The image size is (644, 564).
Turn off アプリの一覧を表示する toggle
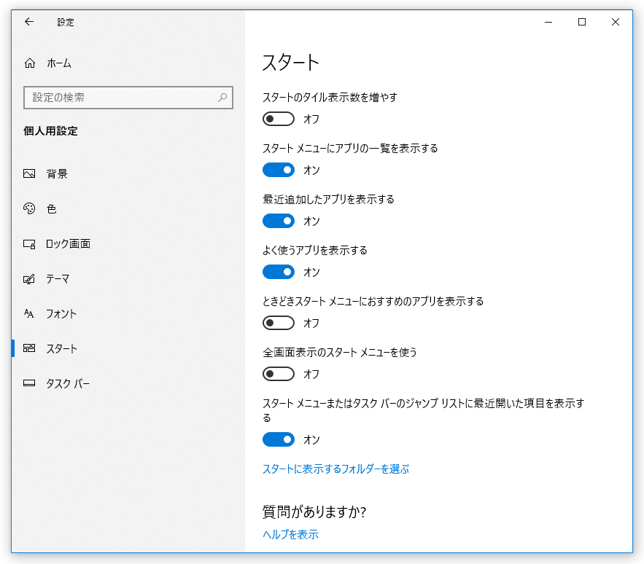(279, 170)
